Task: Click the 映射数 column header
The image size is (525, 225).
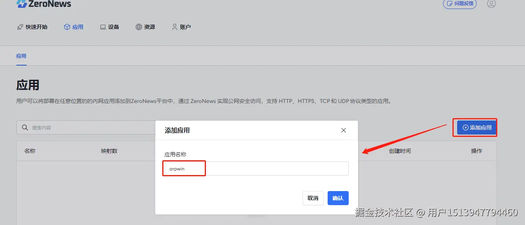Action: pyautogui.click(x=109, y=151)
